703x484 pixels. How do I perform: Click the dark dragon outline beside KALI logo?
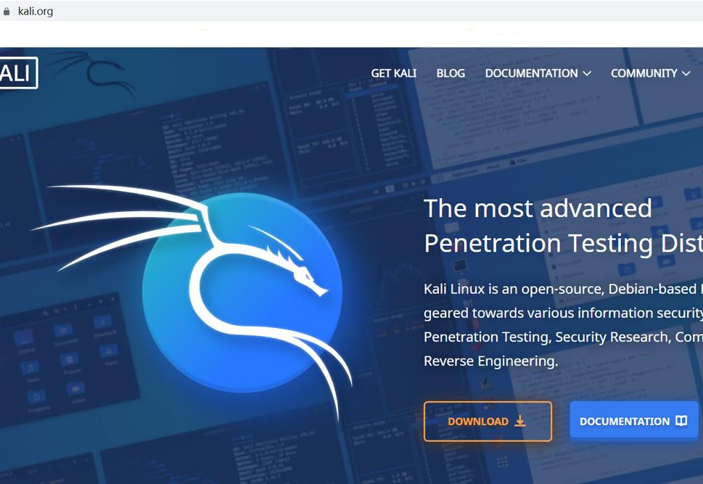click(92, 73)
